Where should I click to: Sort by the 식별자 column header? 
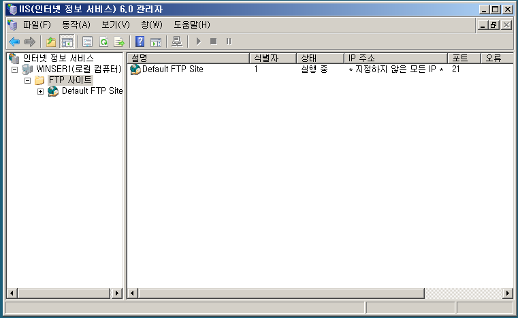pos(273,58)
